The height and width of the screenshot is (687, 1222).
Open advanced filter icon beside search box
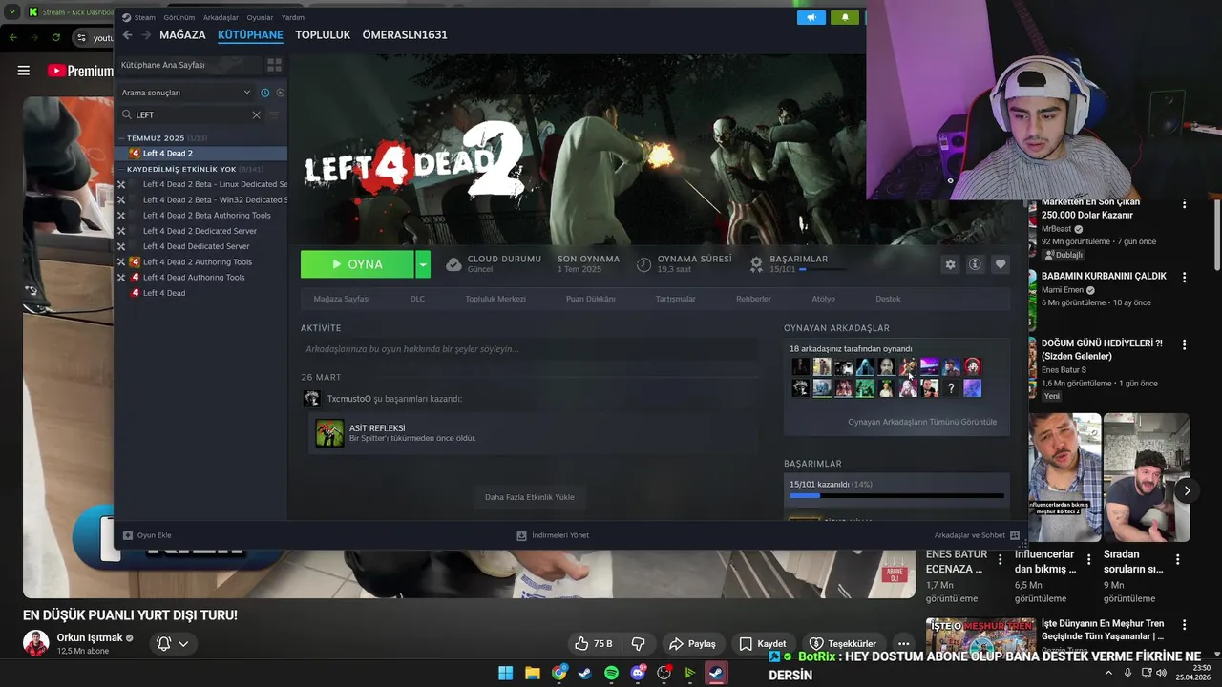[274, 114]
